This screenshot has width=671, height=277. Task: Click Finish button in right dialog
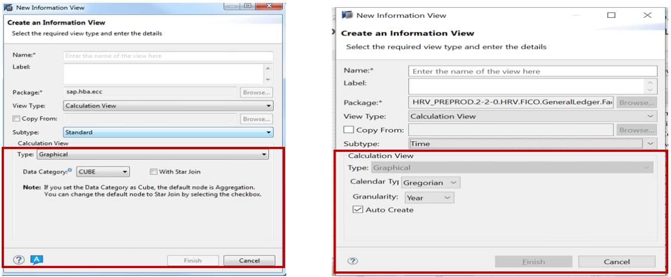533,261
